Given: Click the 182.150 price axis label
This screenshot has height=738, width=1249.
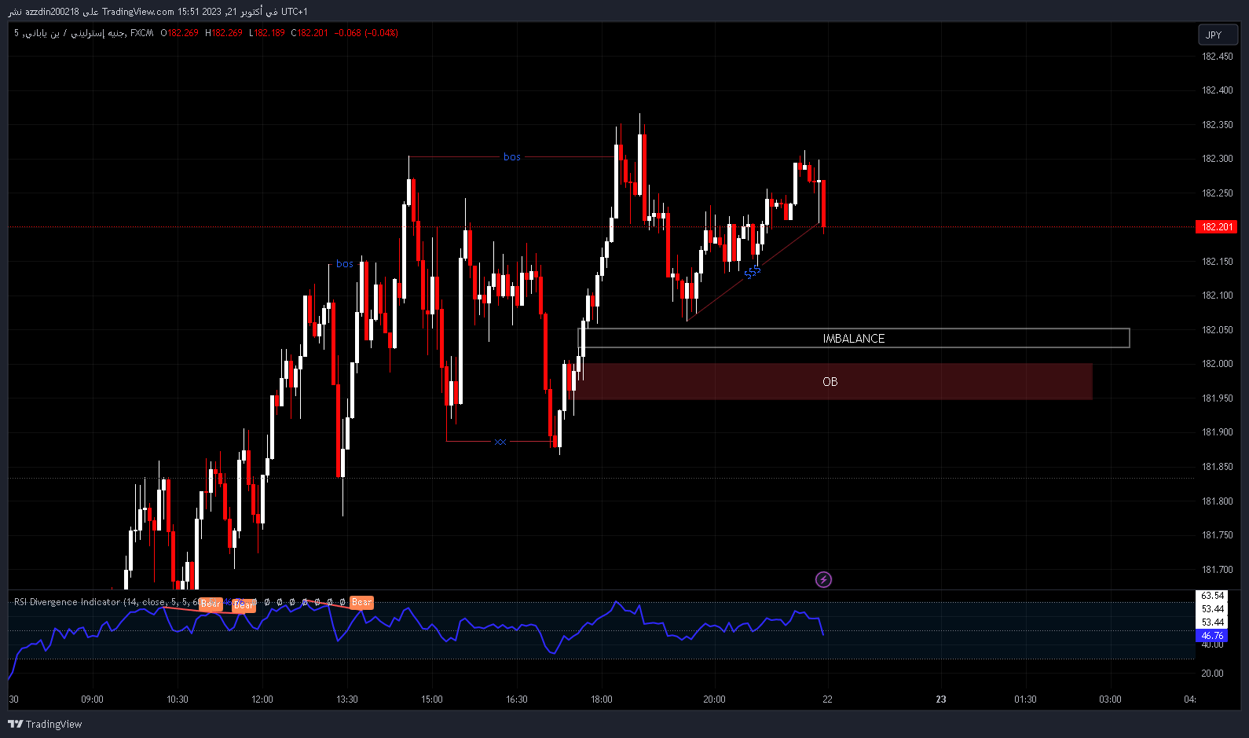Looking at the screenshot, I should click(x=1218, y=262).
